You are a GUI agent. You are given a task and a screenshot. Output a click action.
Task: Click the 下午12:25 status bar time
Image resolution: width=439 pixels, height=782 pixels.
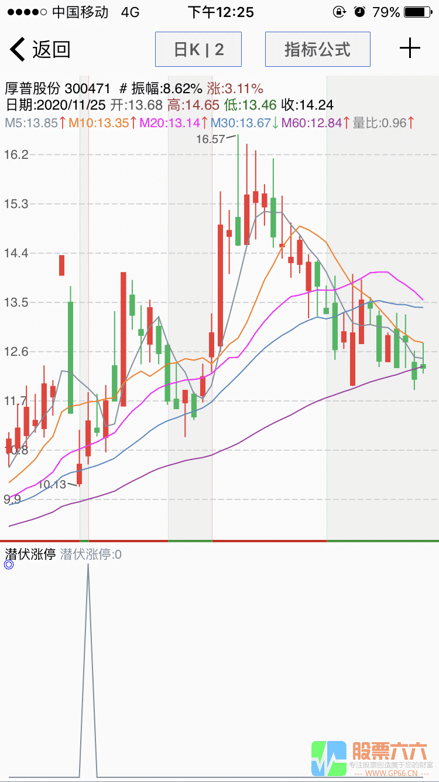tap(221, 12)
